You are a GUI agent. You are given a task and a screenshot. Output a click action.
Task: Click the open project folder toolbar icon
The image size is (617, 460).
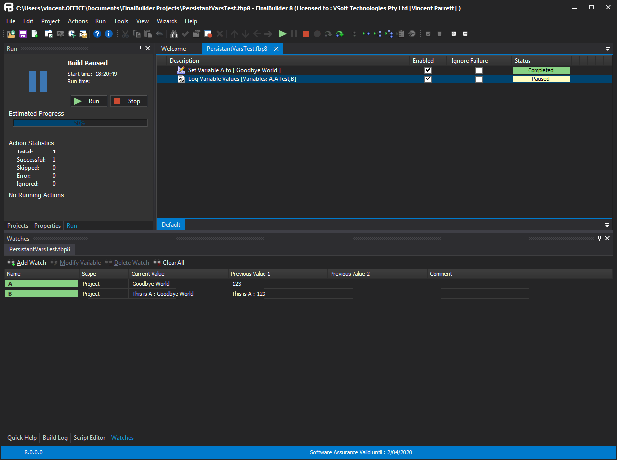[11, 34]
